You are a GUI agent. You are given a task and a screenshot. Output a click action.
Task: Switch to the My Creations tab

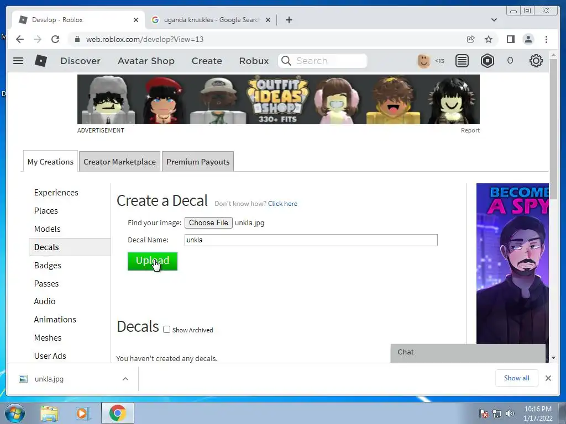click(50, 162)
